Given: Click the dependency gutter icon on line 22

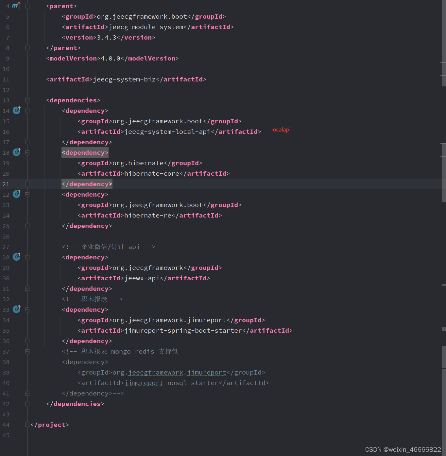Looking at the screenshot, I should pos(17,194).
